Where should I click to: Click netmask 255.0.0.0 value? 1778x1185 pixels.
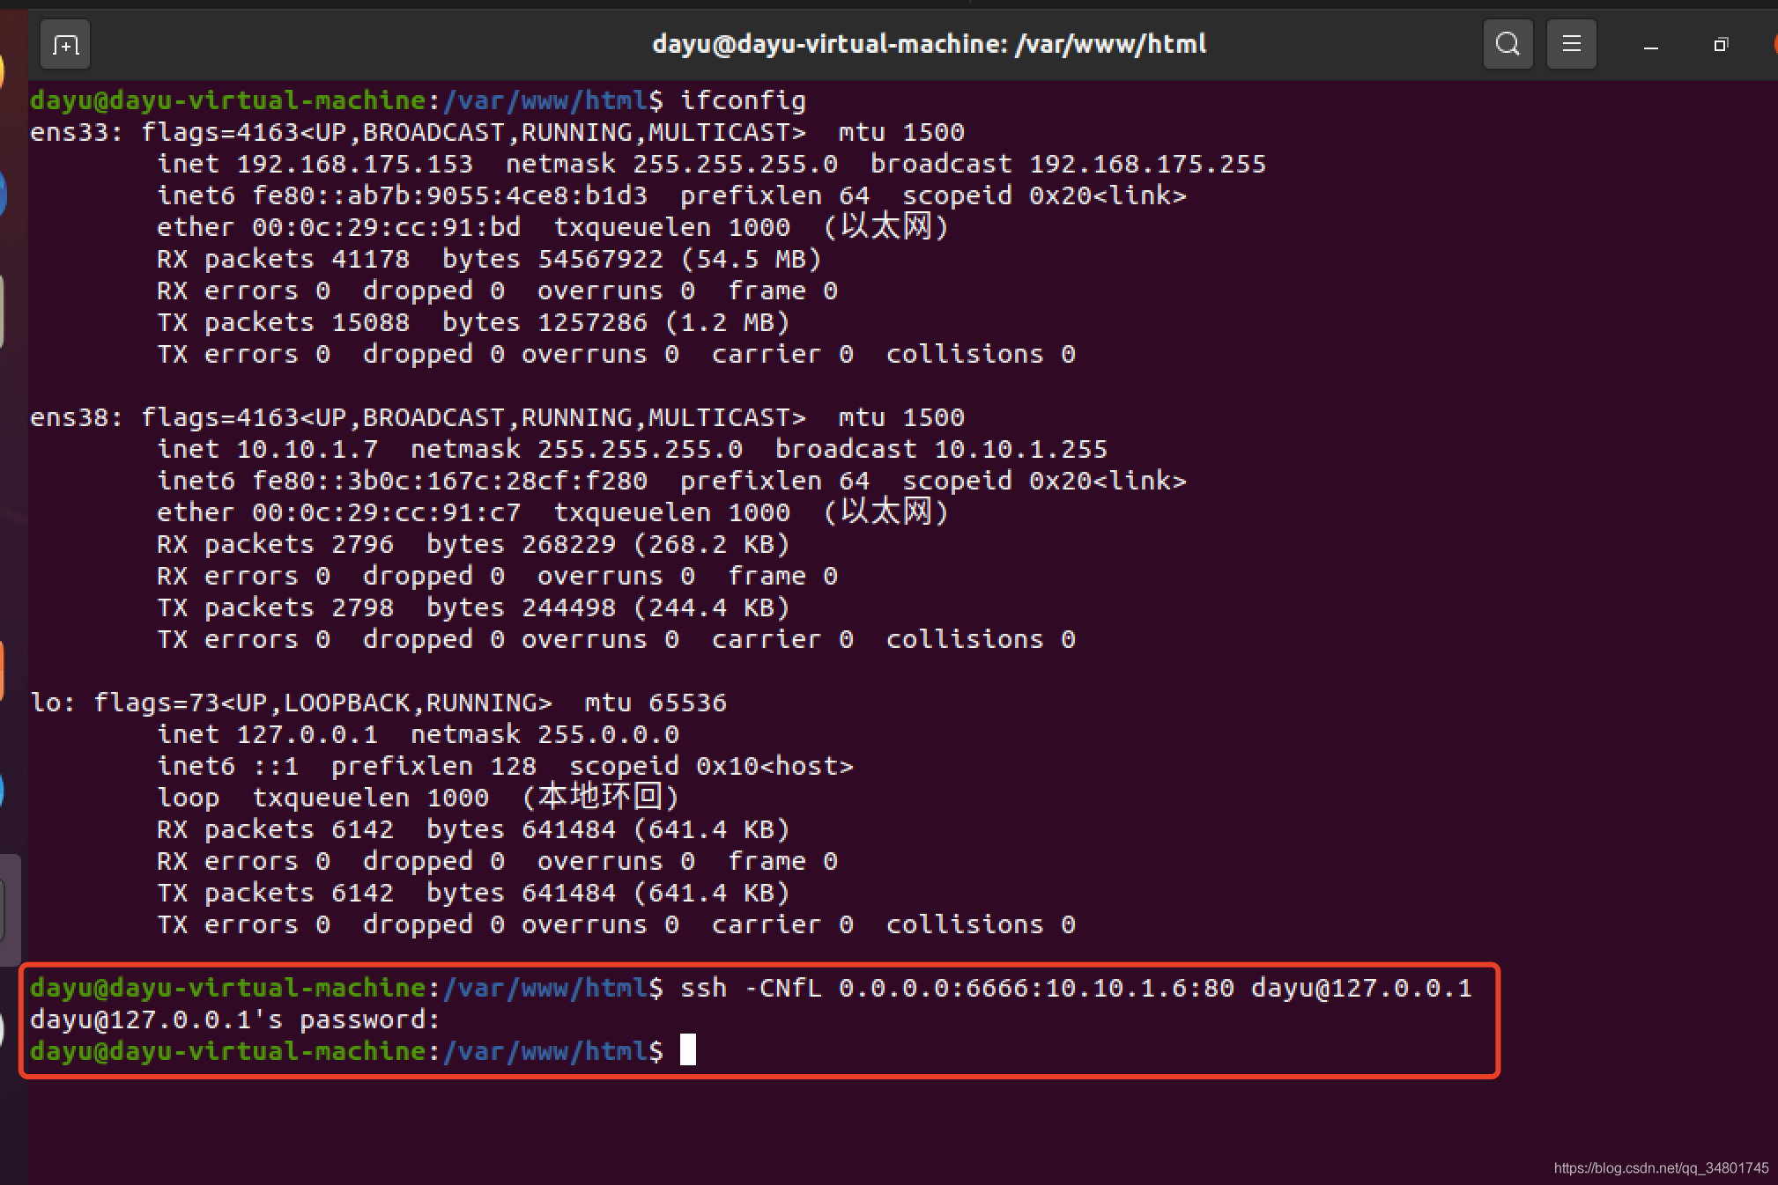(608, 734)
